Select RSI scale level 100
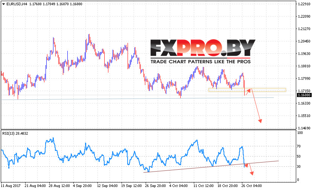The image size is (312, 190). coord(300,133)
